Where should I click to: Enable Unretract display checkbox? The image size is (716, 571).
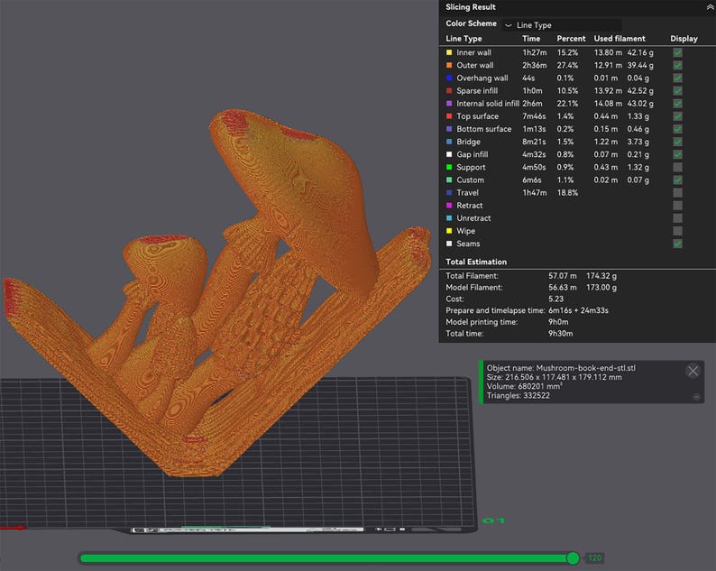click(x=677, y=218)
